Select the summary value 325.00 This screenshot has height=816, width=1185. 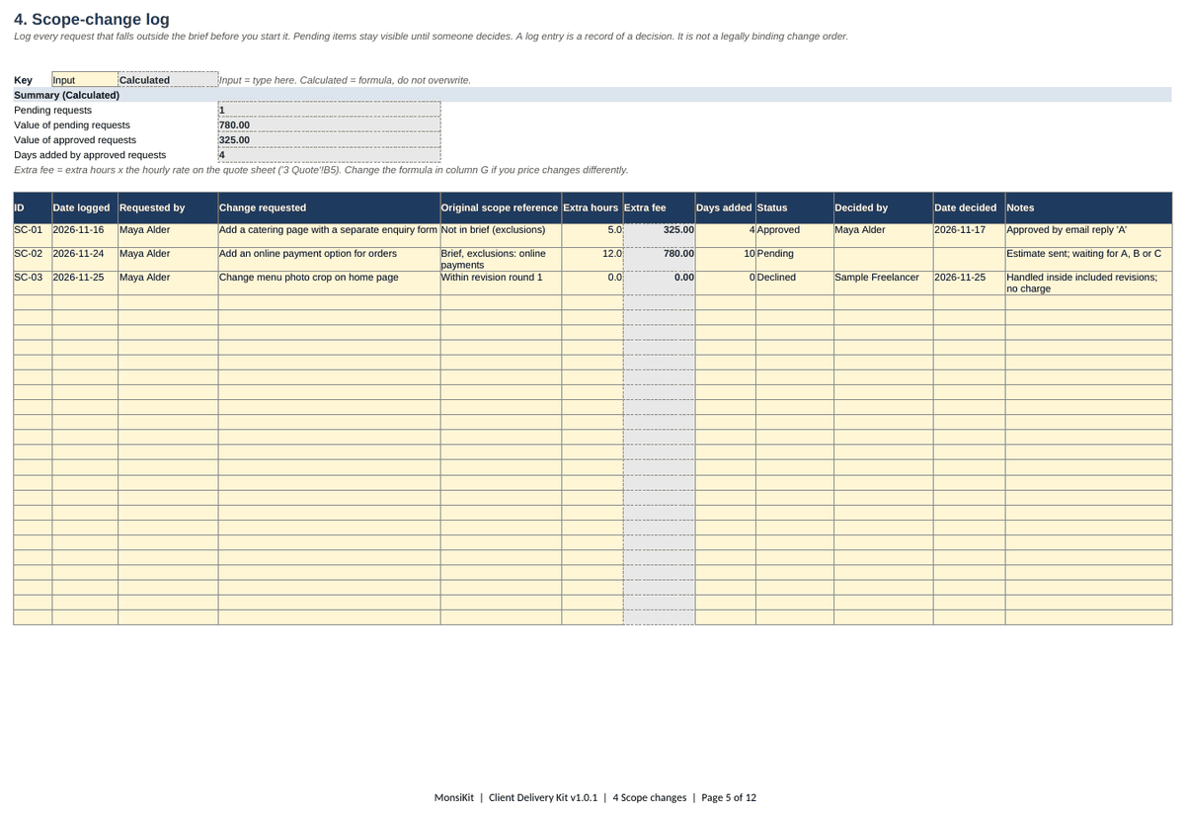coord(329,140)
